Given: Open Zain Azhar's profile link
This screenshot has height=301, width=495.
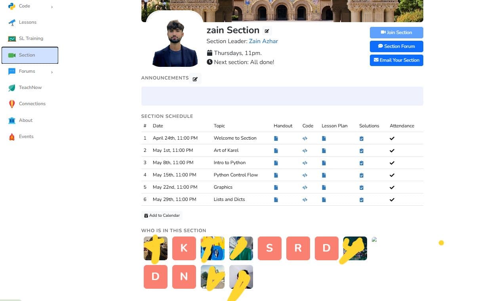Looking at the screenshot, I should point(263,41).
